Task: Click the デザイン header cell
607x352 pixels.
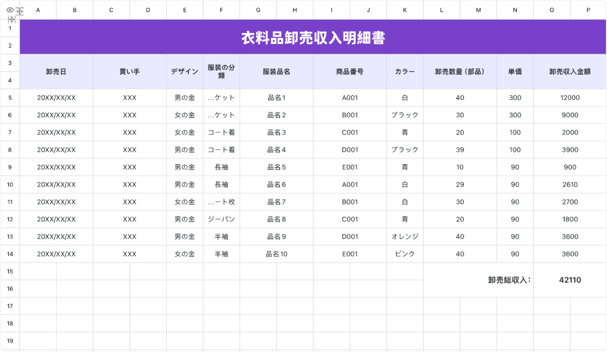Action: [185, 72]
